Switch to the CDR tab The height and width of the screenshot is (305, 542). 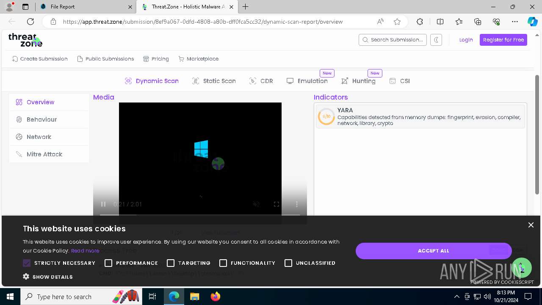coord(261,81)
